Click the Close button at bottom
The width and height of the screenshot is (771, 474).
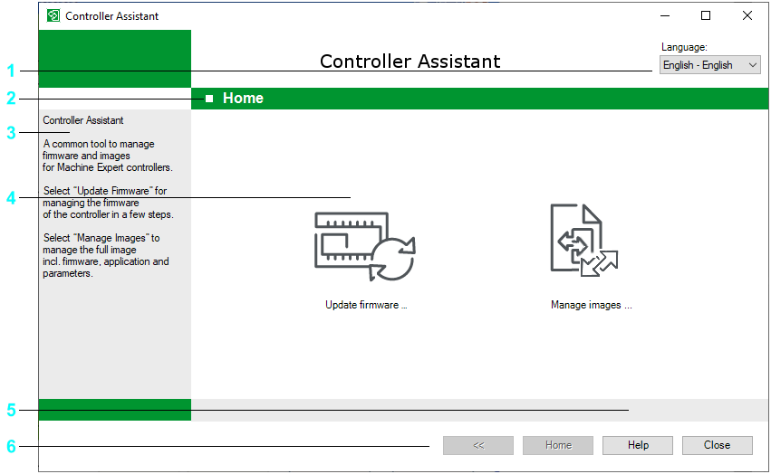pyautogui.click(x=717, y=445)
